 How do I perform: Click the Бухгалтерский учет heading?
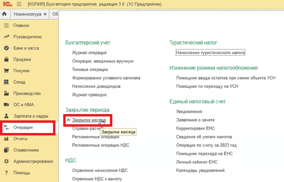88,43
